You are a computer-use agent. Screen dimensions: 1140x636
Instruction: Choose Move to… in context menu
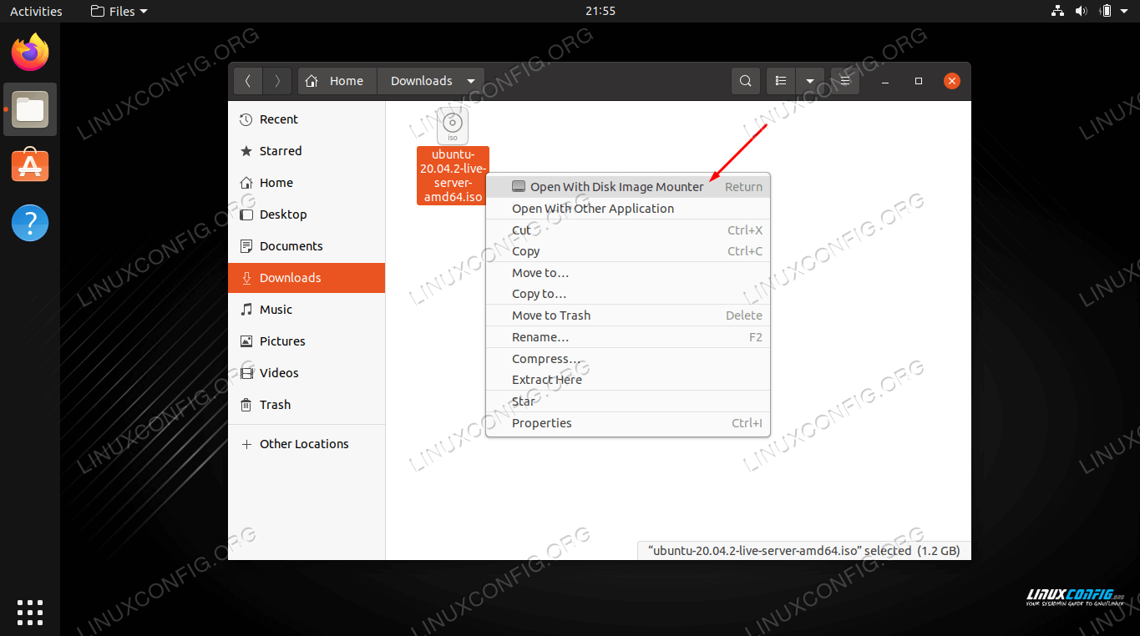(628, 273)
